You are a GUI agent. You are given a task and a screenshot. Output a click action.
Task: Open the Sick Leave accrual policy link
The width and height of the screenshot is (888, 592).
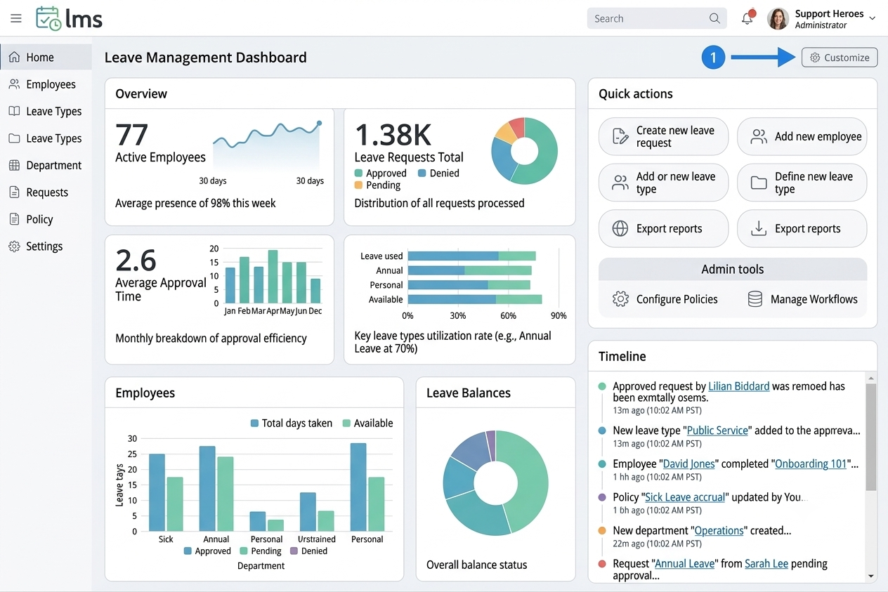pos(684,497)
